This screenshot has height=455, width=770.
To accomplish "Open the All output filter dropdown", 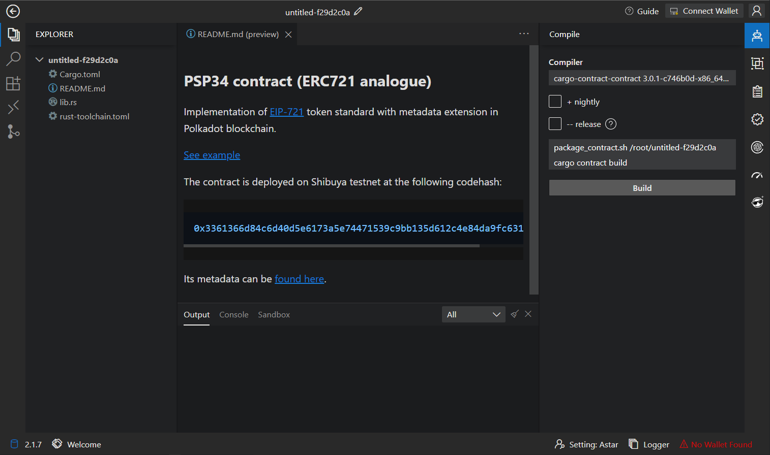I will click(x=473, y=314).
